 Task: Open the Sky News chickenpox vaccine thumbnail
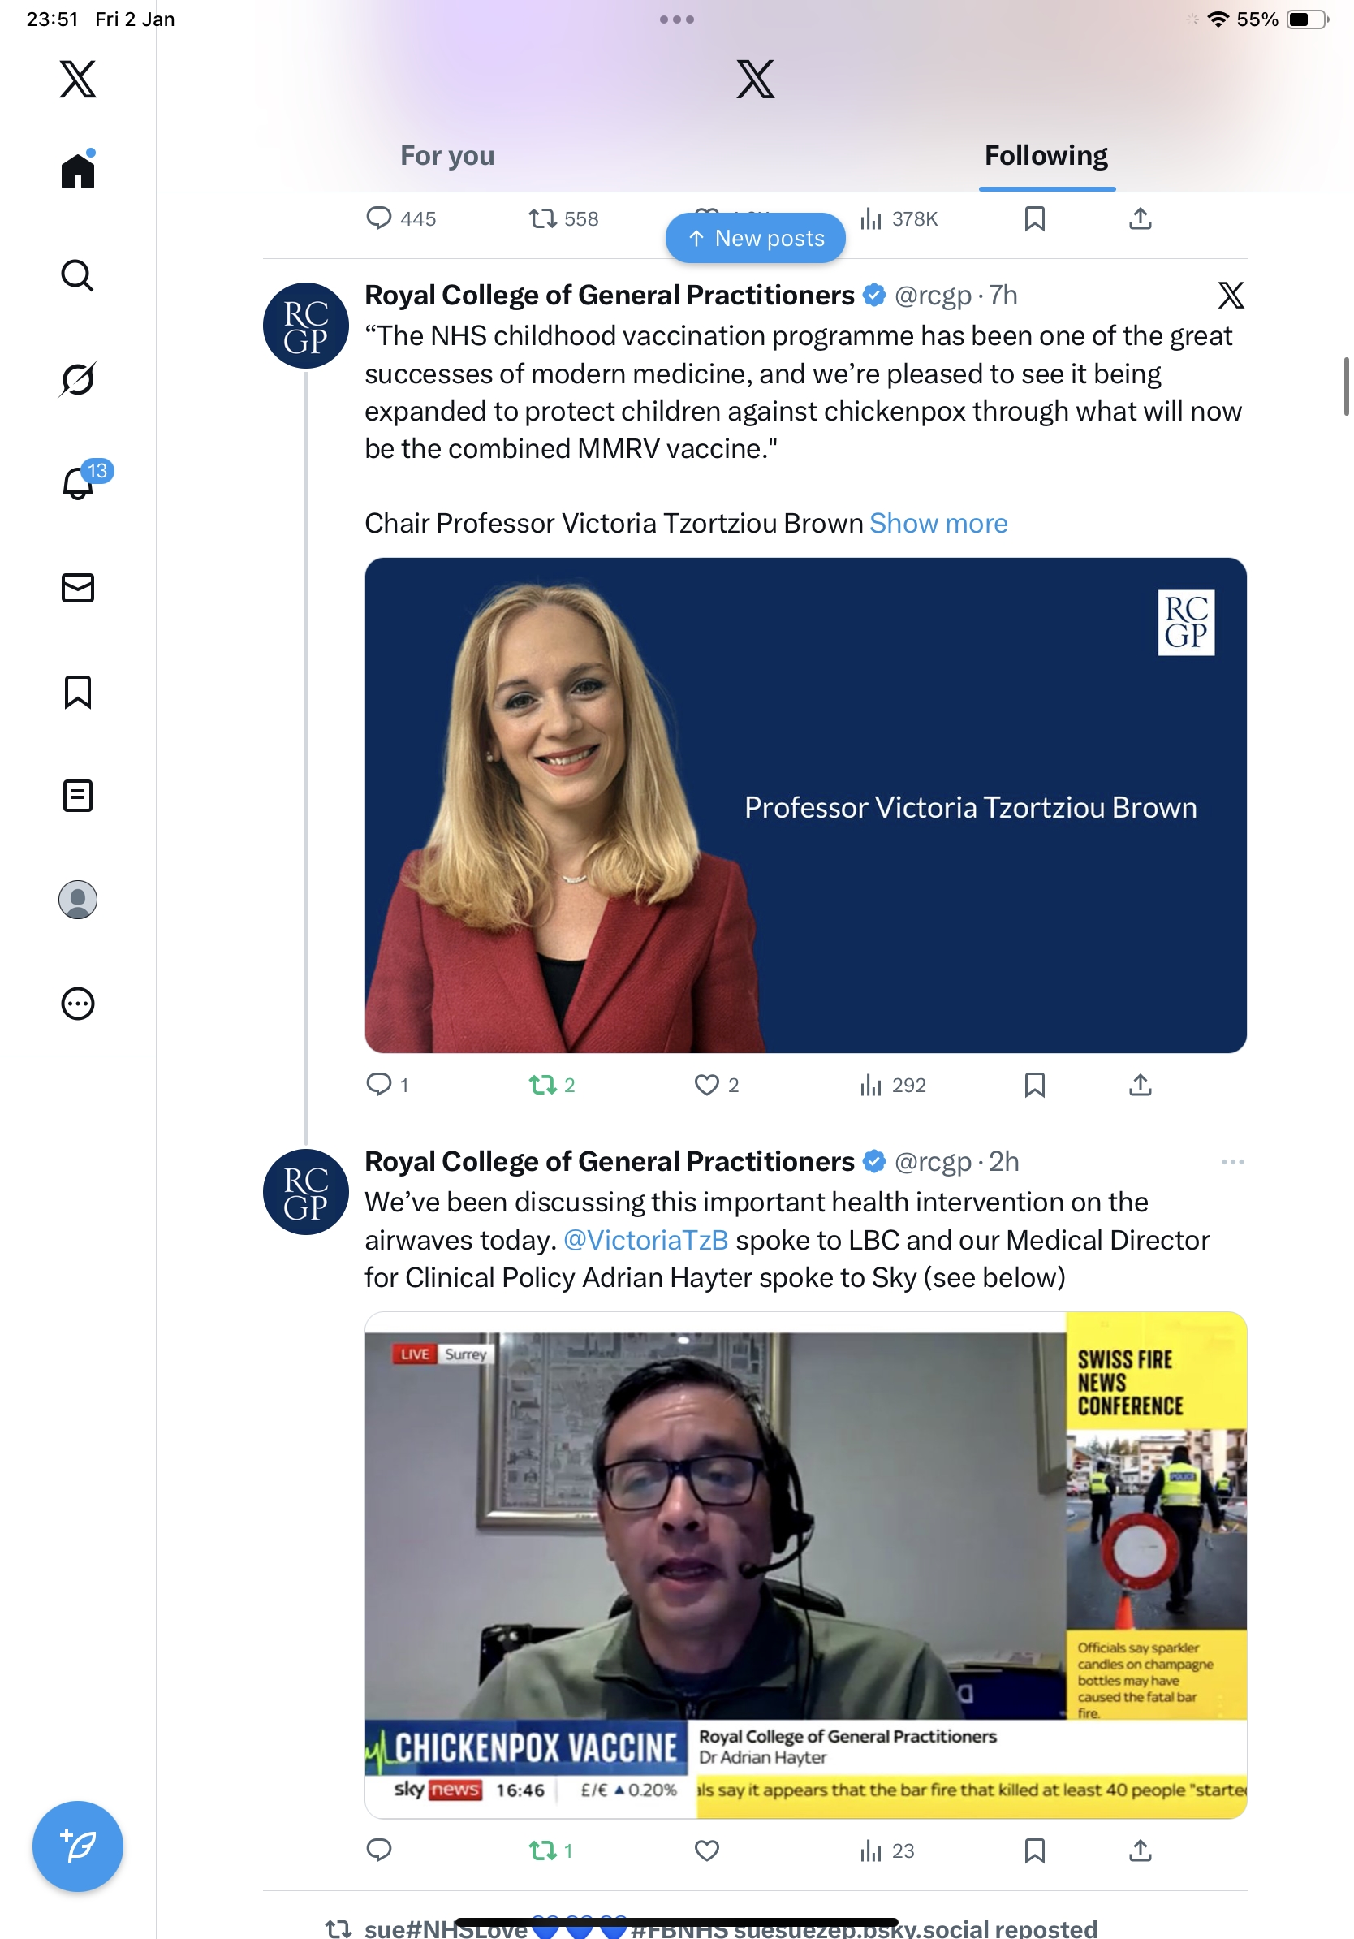[x=804, y=1564]
